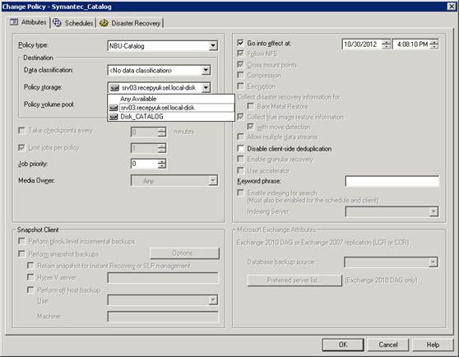Check Bare Metal Restore option
The height and width of the screenshot is (357, 459).
(x=250, y=106)
